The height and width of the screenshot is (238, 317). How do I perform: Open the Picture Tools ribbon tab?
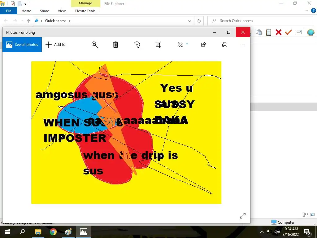[x=85, y=11]
